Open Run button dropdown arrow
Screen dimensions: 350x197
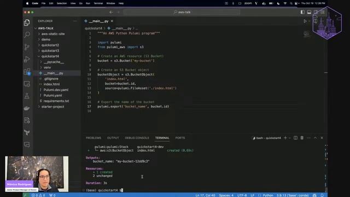(309, 21)
